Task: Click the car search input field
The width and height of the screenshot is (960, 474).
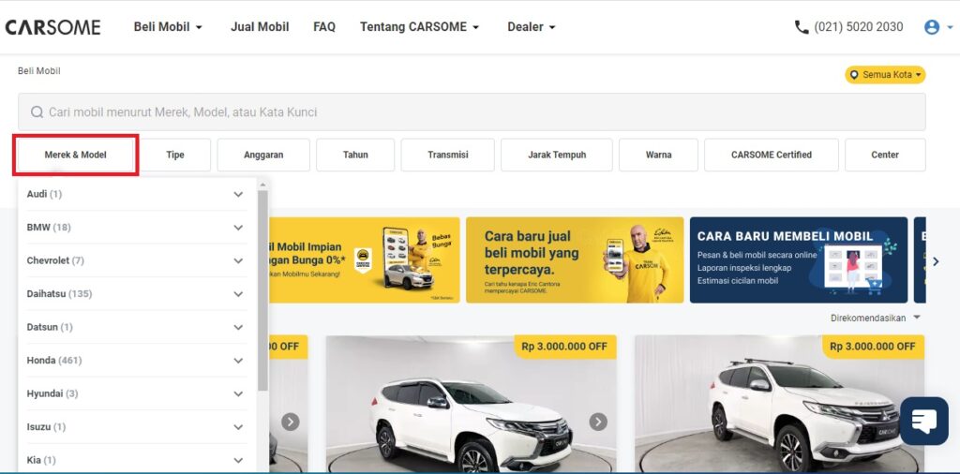Action: (x=472, y=111)
